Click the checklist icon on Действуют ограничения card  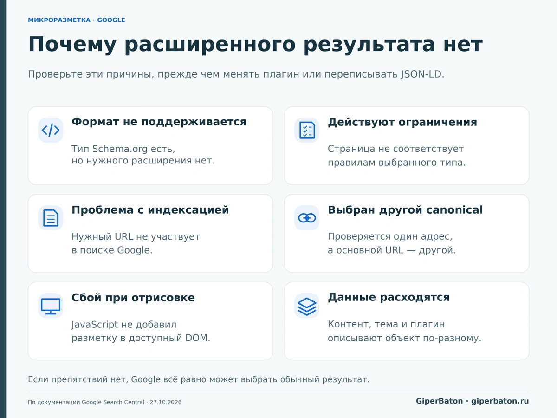pyautogui.click(x=307, y=130)
